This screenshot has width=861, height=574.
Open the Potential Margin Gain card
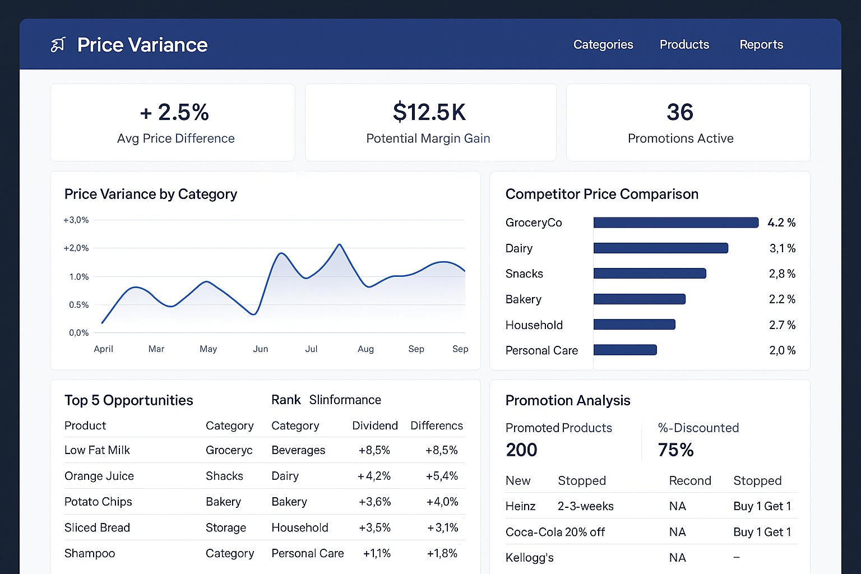[430, 123]
